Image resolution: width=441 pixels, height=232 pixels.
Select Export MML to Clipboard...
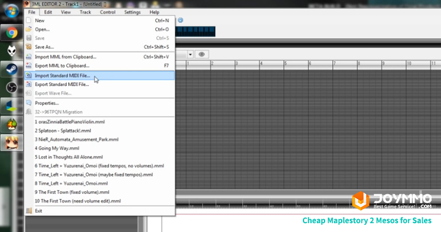click(x=100, y=65)
